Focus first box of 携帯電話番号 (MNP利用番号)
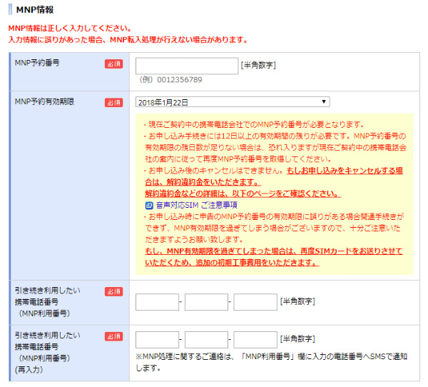The width and height of the screenshot is (428, 387). click(x=157, y=302)
